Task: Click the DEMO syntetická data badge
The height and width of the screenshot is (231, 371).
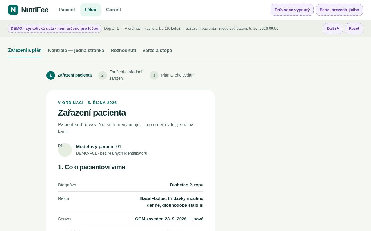Action: point(54,29)
